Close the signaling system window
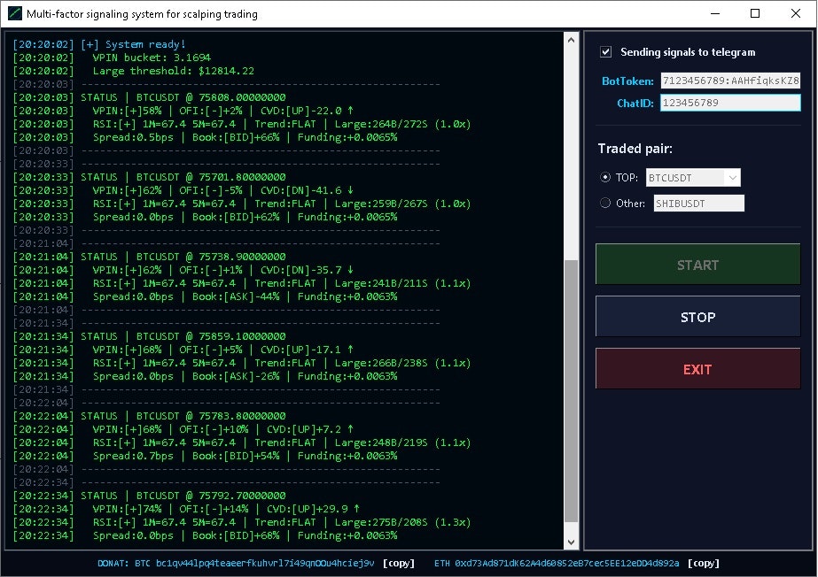The width and height of the screenshot is (818, 577). [796, 13]
